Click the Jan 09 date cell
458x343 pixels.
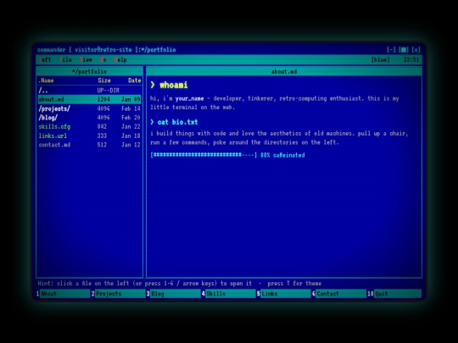[131, 99]
